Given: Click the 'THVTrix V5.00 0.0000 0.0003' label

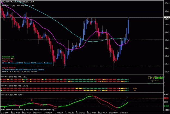Looking at the screenshot, I should tap(12, 95).
